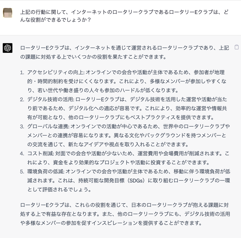
Task: Click the list number 2 marker
Action: click(22, 99)
